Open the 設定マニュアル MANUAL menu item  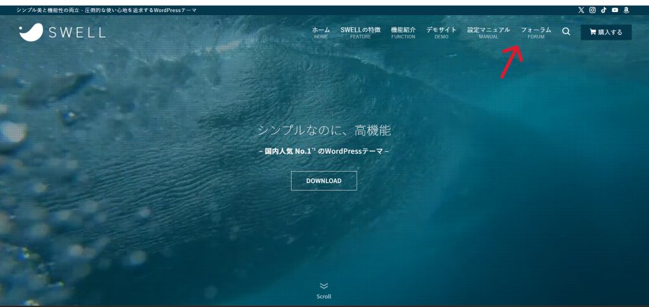point(489,33)
